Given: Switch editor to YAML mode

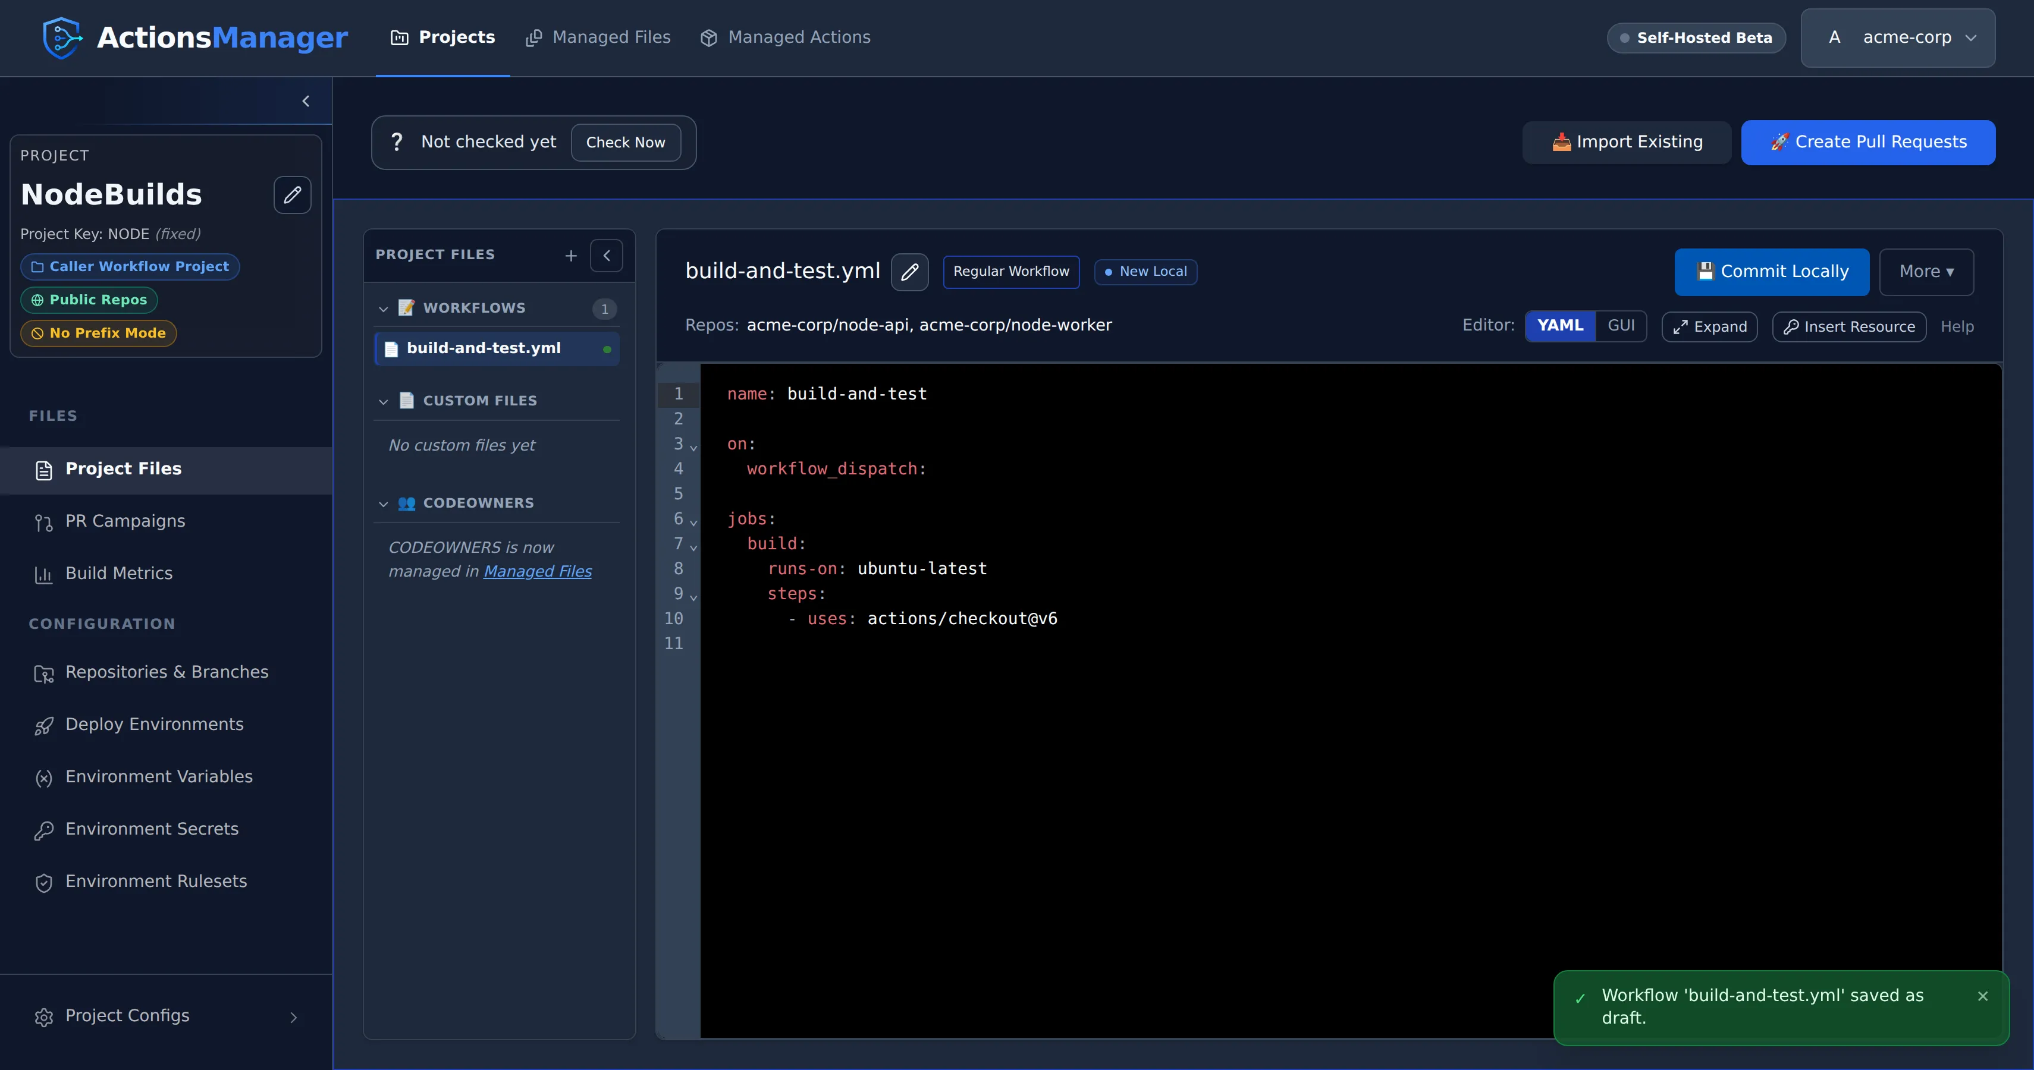Looking at the screenshot, I should click(x=1559, y=326).
